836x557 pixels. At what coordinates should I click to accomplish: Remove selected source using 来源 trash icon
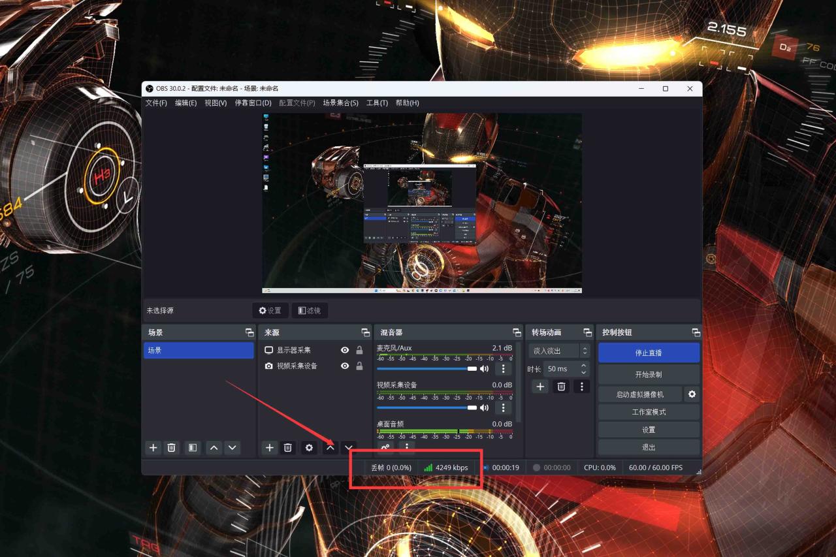tap(288, 448)
